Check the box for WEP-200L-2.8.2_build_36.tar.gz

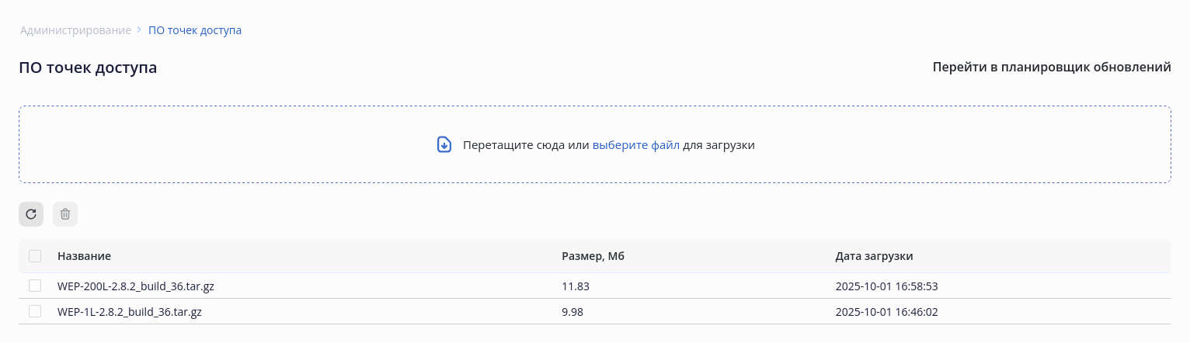pos(35,286)
